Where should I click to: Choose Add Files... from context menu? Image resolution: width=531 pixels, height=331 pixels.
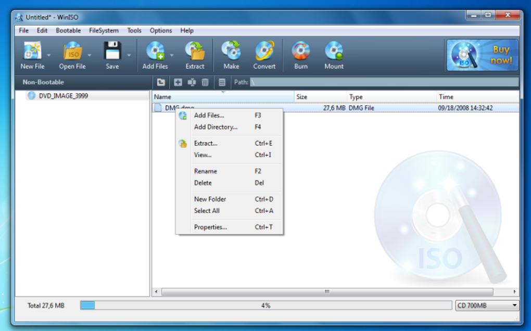pyautogui.click(x=229, y=116)
